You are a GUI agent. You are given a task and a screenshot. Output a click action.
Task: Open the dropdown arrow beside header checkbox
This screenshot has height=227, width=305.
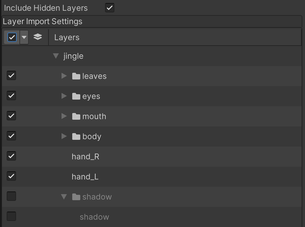[24, 37]
